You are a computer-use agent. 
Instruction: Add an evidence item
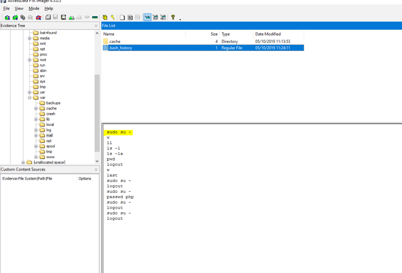7,17
